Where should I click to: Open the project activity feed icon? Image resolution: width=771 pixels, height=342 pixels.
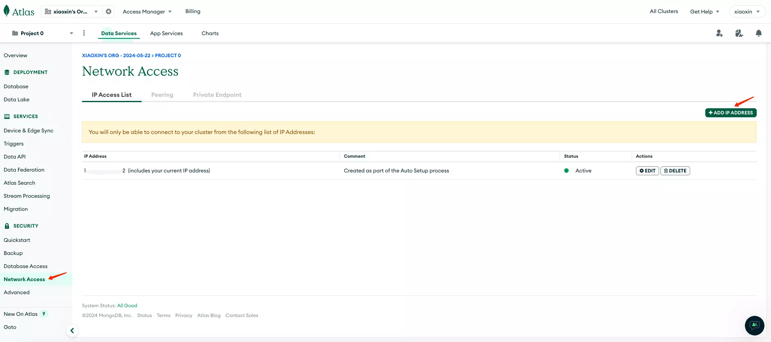[x=739, y=33]
